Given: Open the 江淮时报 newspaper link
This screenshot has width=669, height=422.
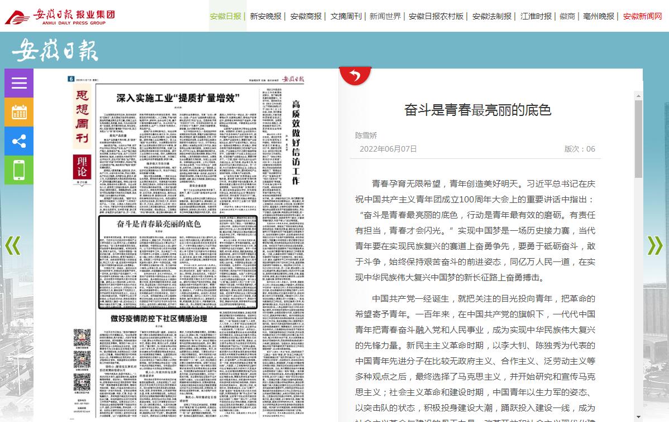Looking at the screenshot, I should click(536, 16).
